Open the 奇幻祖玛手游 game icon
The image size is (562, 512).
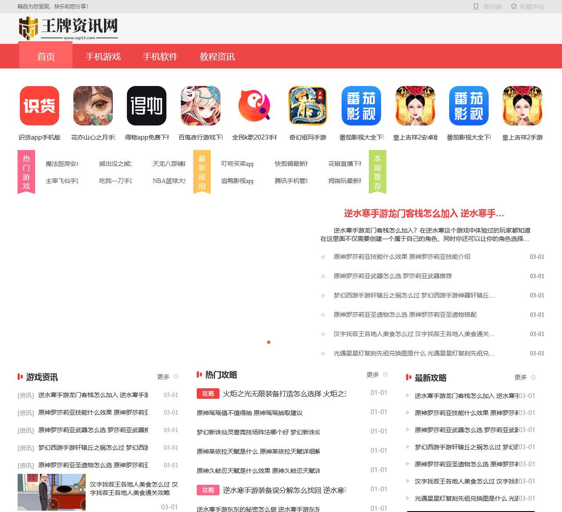pyautogui.click(x=308, y=106)
